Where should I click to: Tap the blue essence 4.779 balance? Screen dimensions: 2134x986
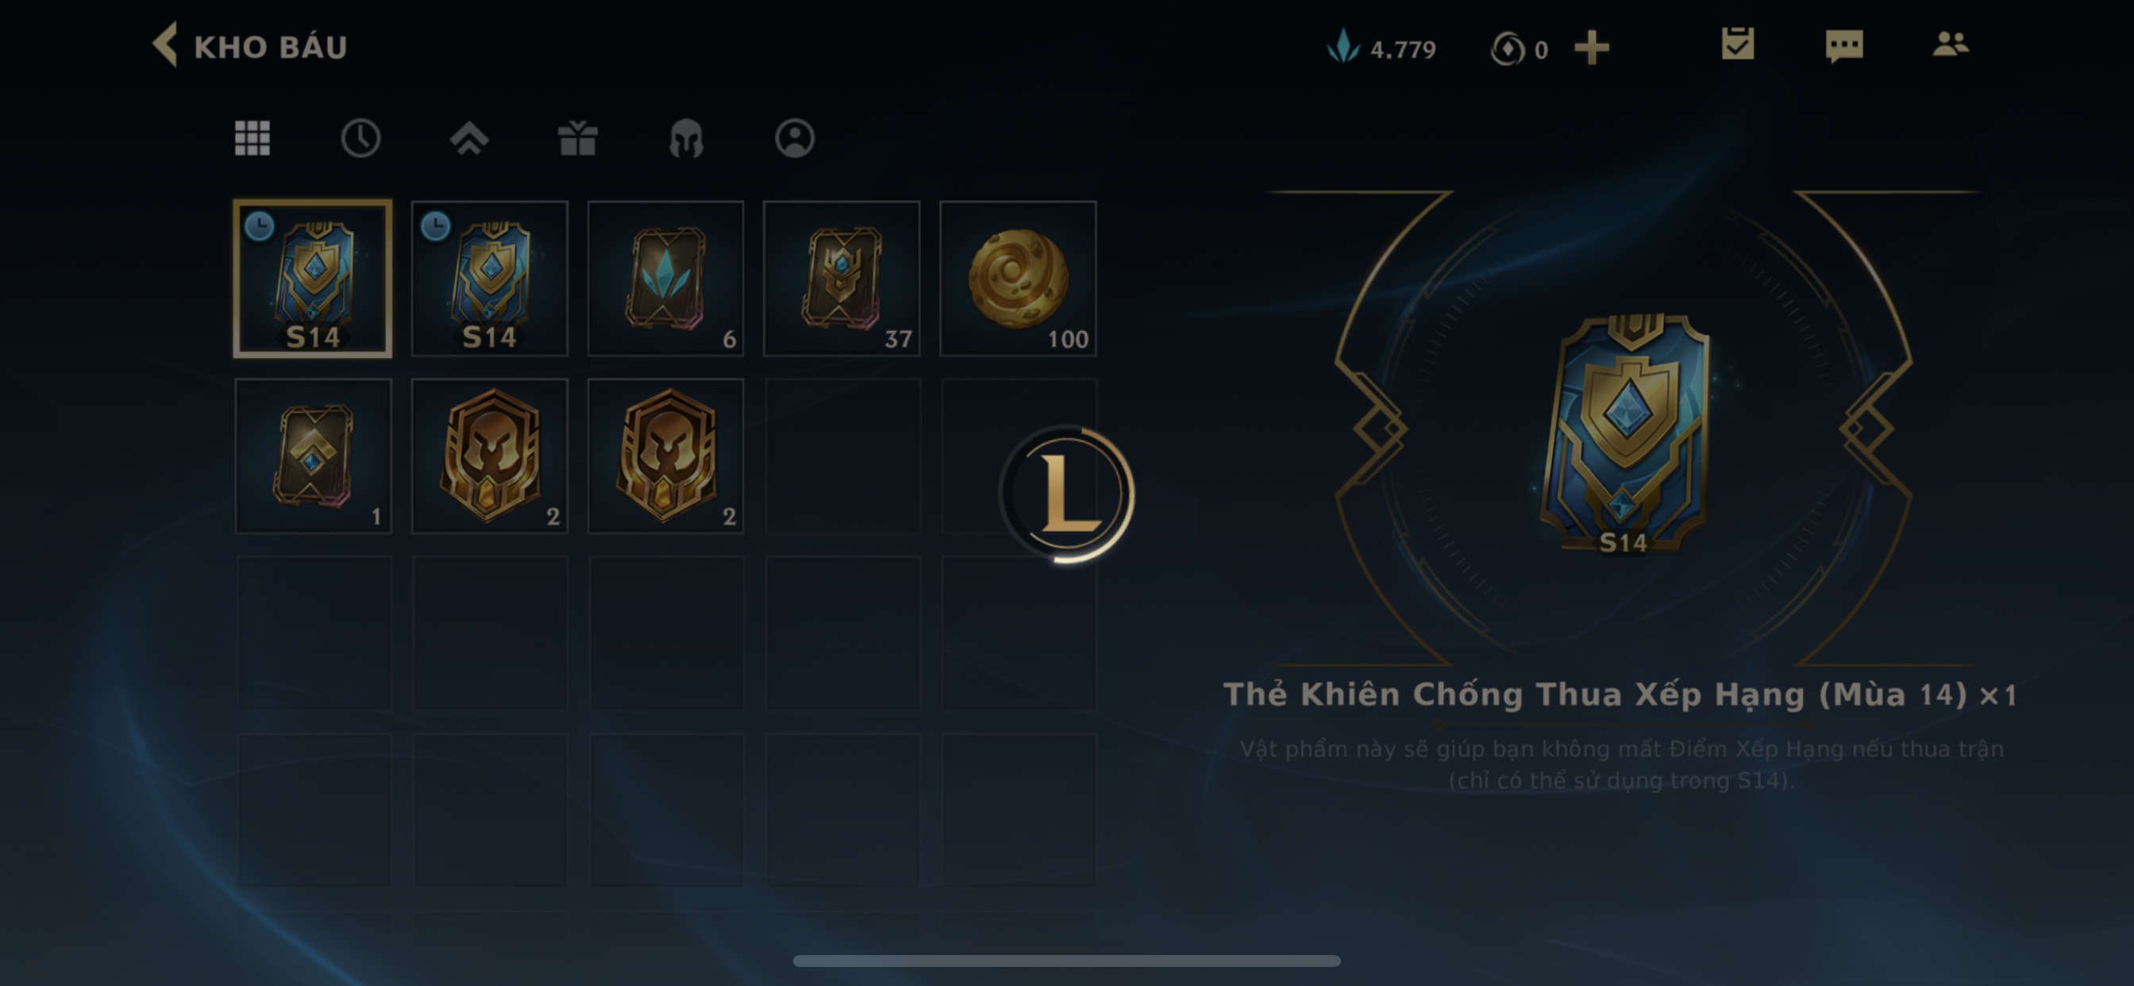click(x=1381, y=48)
